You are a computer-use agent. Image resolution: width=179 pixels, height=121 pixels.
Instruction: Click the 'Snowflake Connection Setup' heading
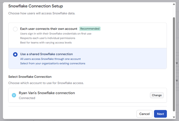point(36,6)
